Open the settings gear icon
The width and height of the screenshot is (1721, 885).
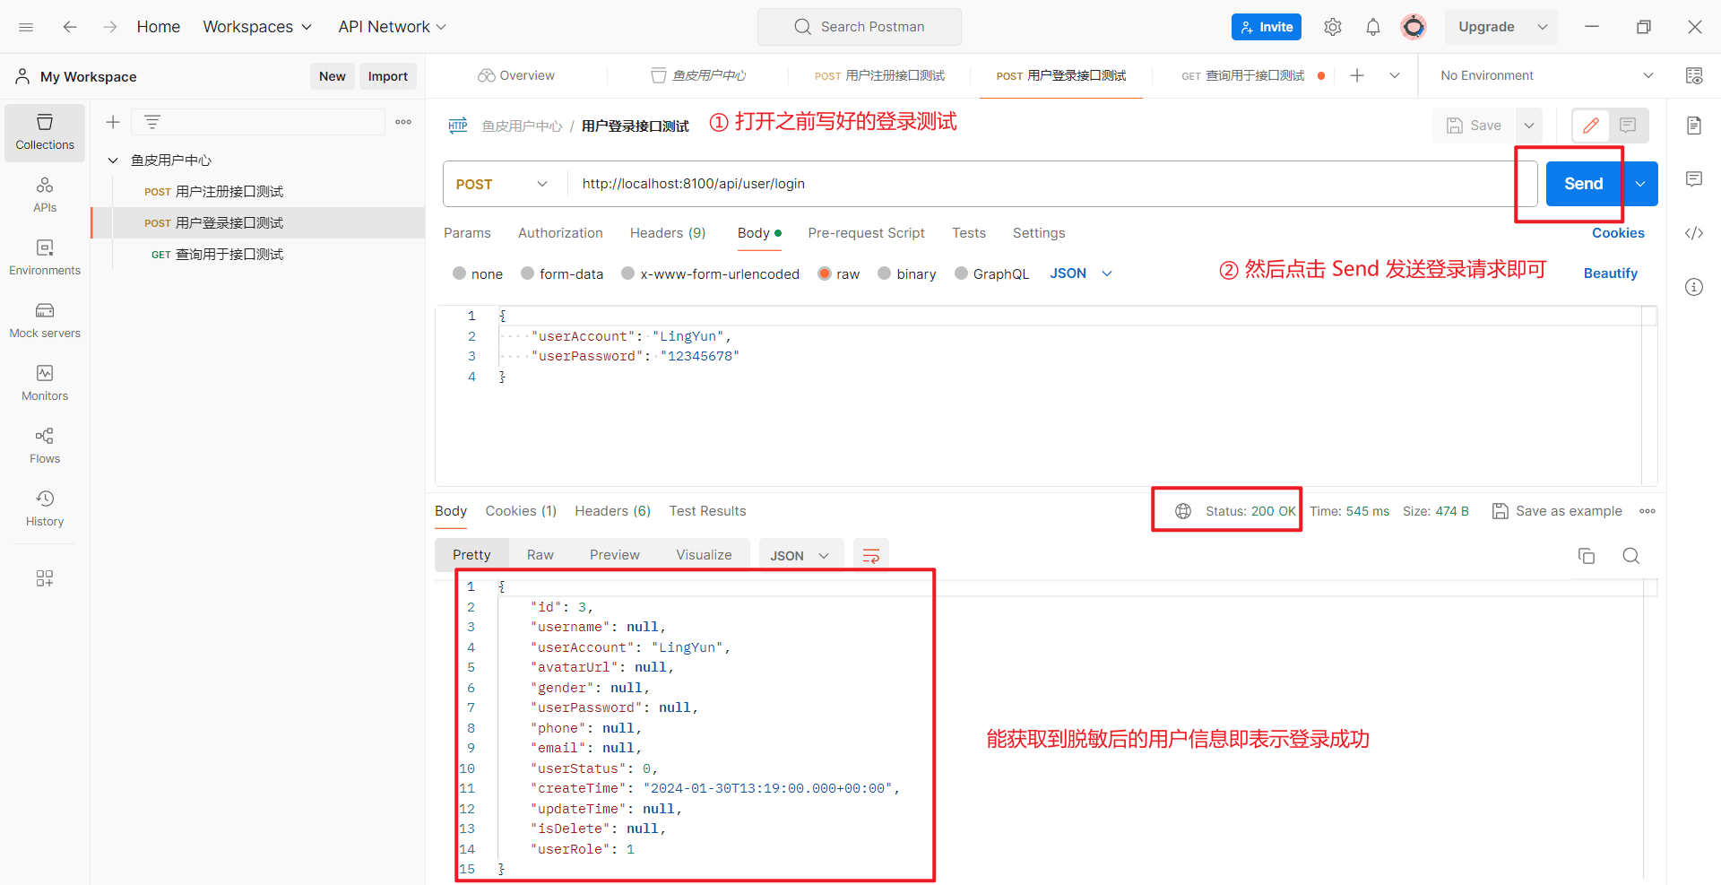click(1333, 27)
